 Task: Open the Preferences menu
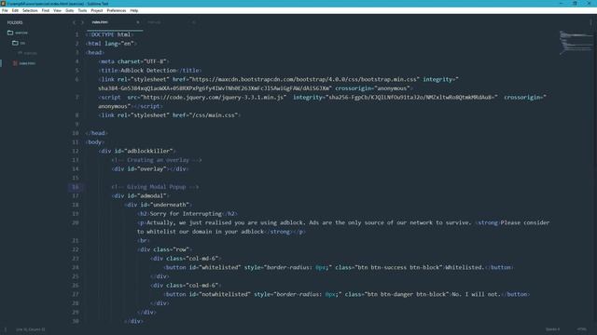click(x=116, y=10)
